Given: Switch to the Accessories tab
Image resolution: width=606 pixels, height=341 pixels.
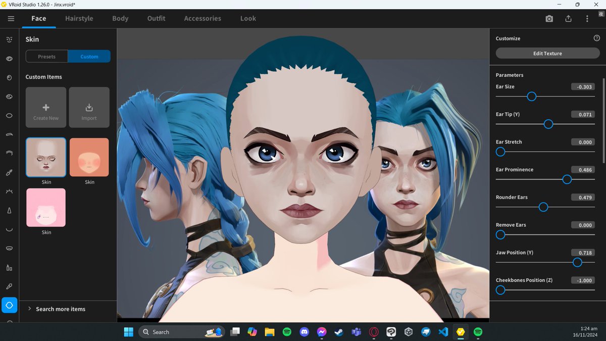Looking at the screenshot, I should pyautogui.click(x=203, y=18).
